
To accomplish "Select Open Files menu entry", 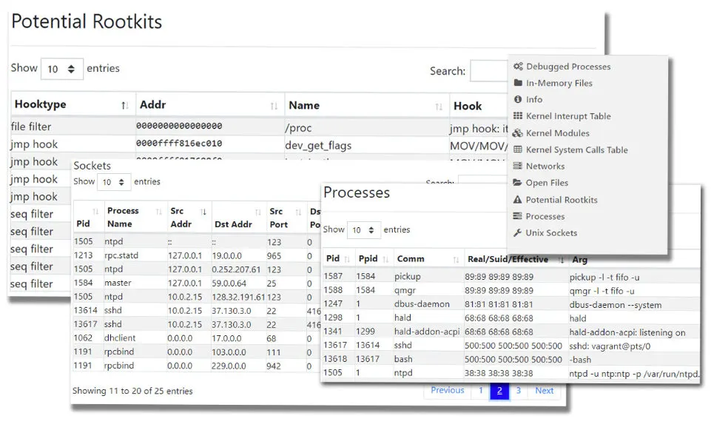I will 547,183.
